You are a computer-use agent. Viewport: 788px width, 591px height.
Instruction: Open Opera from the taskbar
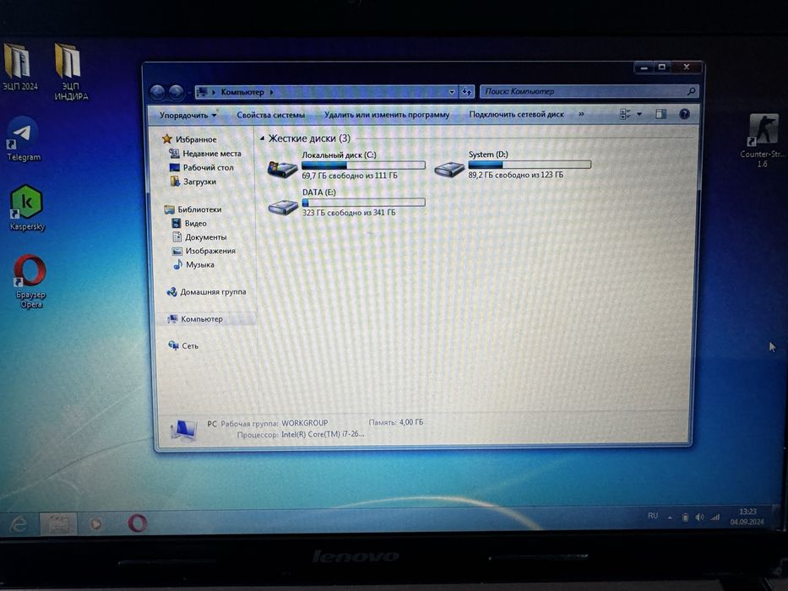(137, 523)
